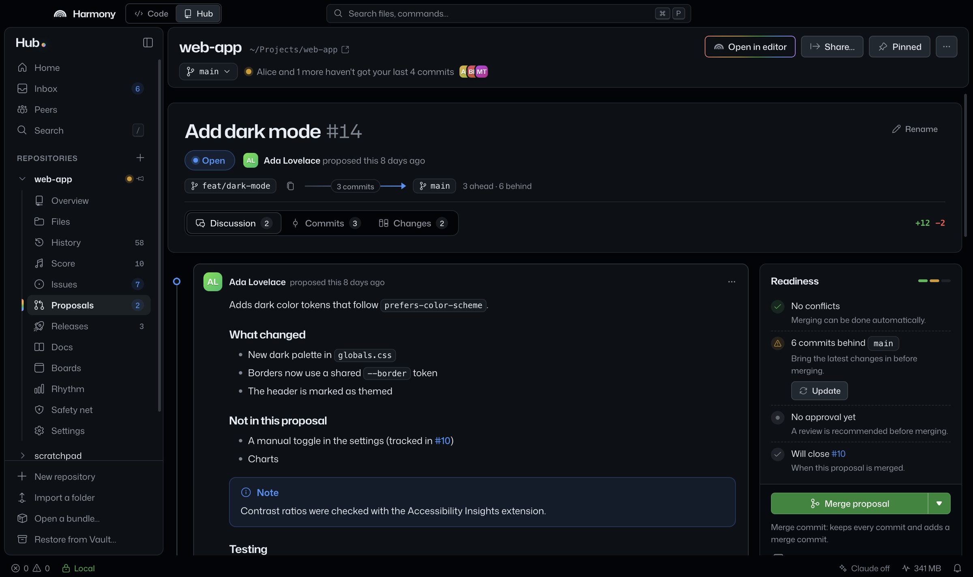Screen dimensions: 973x577
Task: Open the Releases section
Action: [x=89, y=326]
